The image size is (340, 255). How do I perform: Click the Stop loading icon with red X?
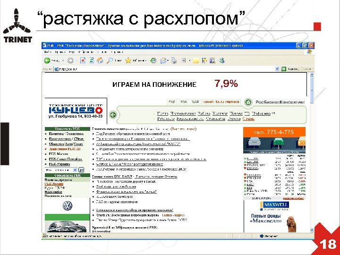pyautogui.click(x=83, y=60)
